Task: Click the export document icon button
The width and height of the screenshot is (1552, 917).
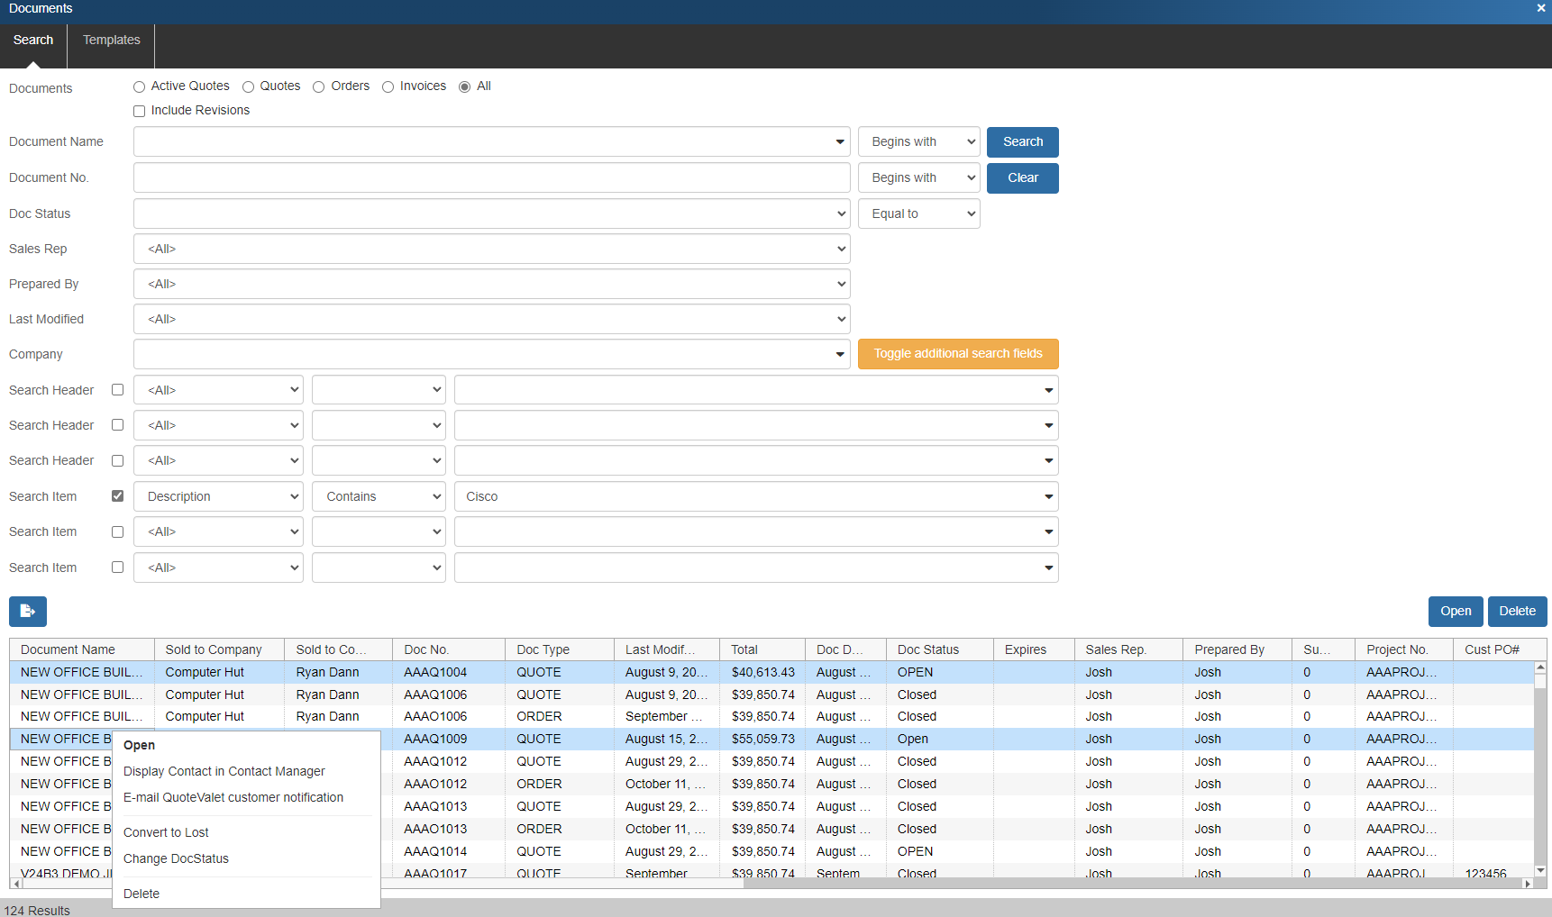Action: (x=27, y=612)
